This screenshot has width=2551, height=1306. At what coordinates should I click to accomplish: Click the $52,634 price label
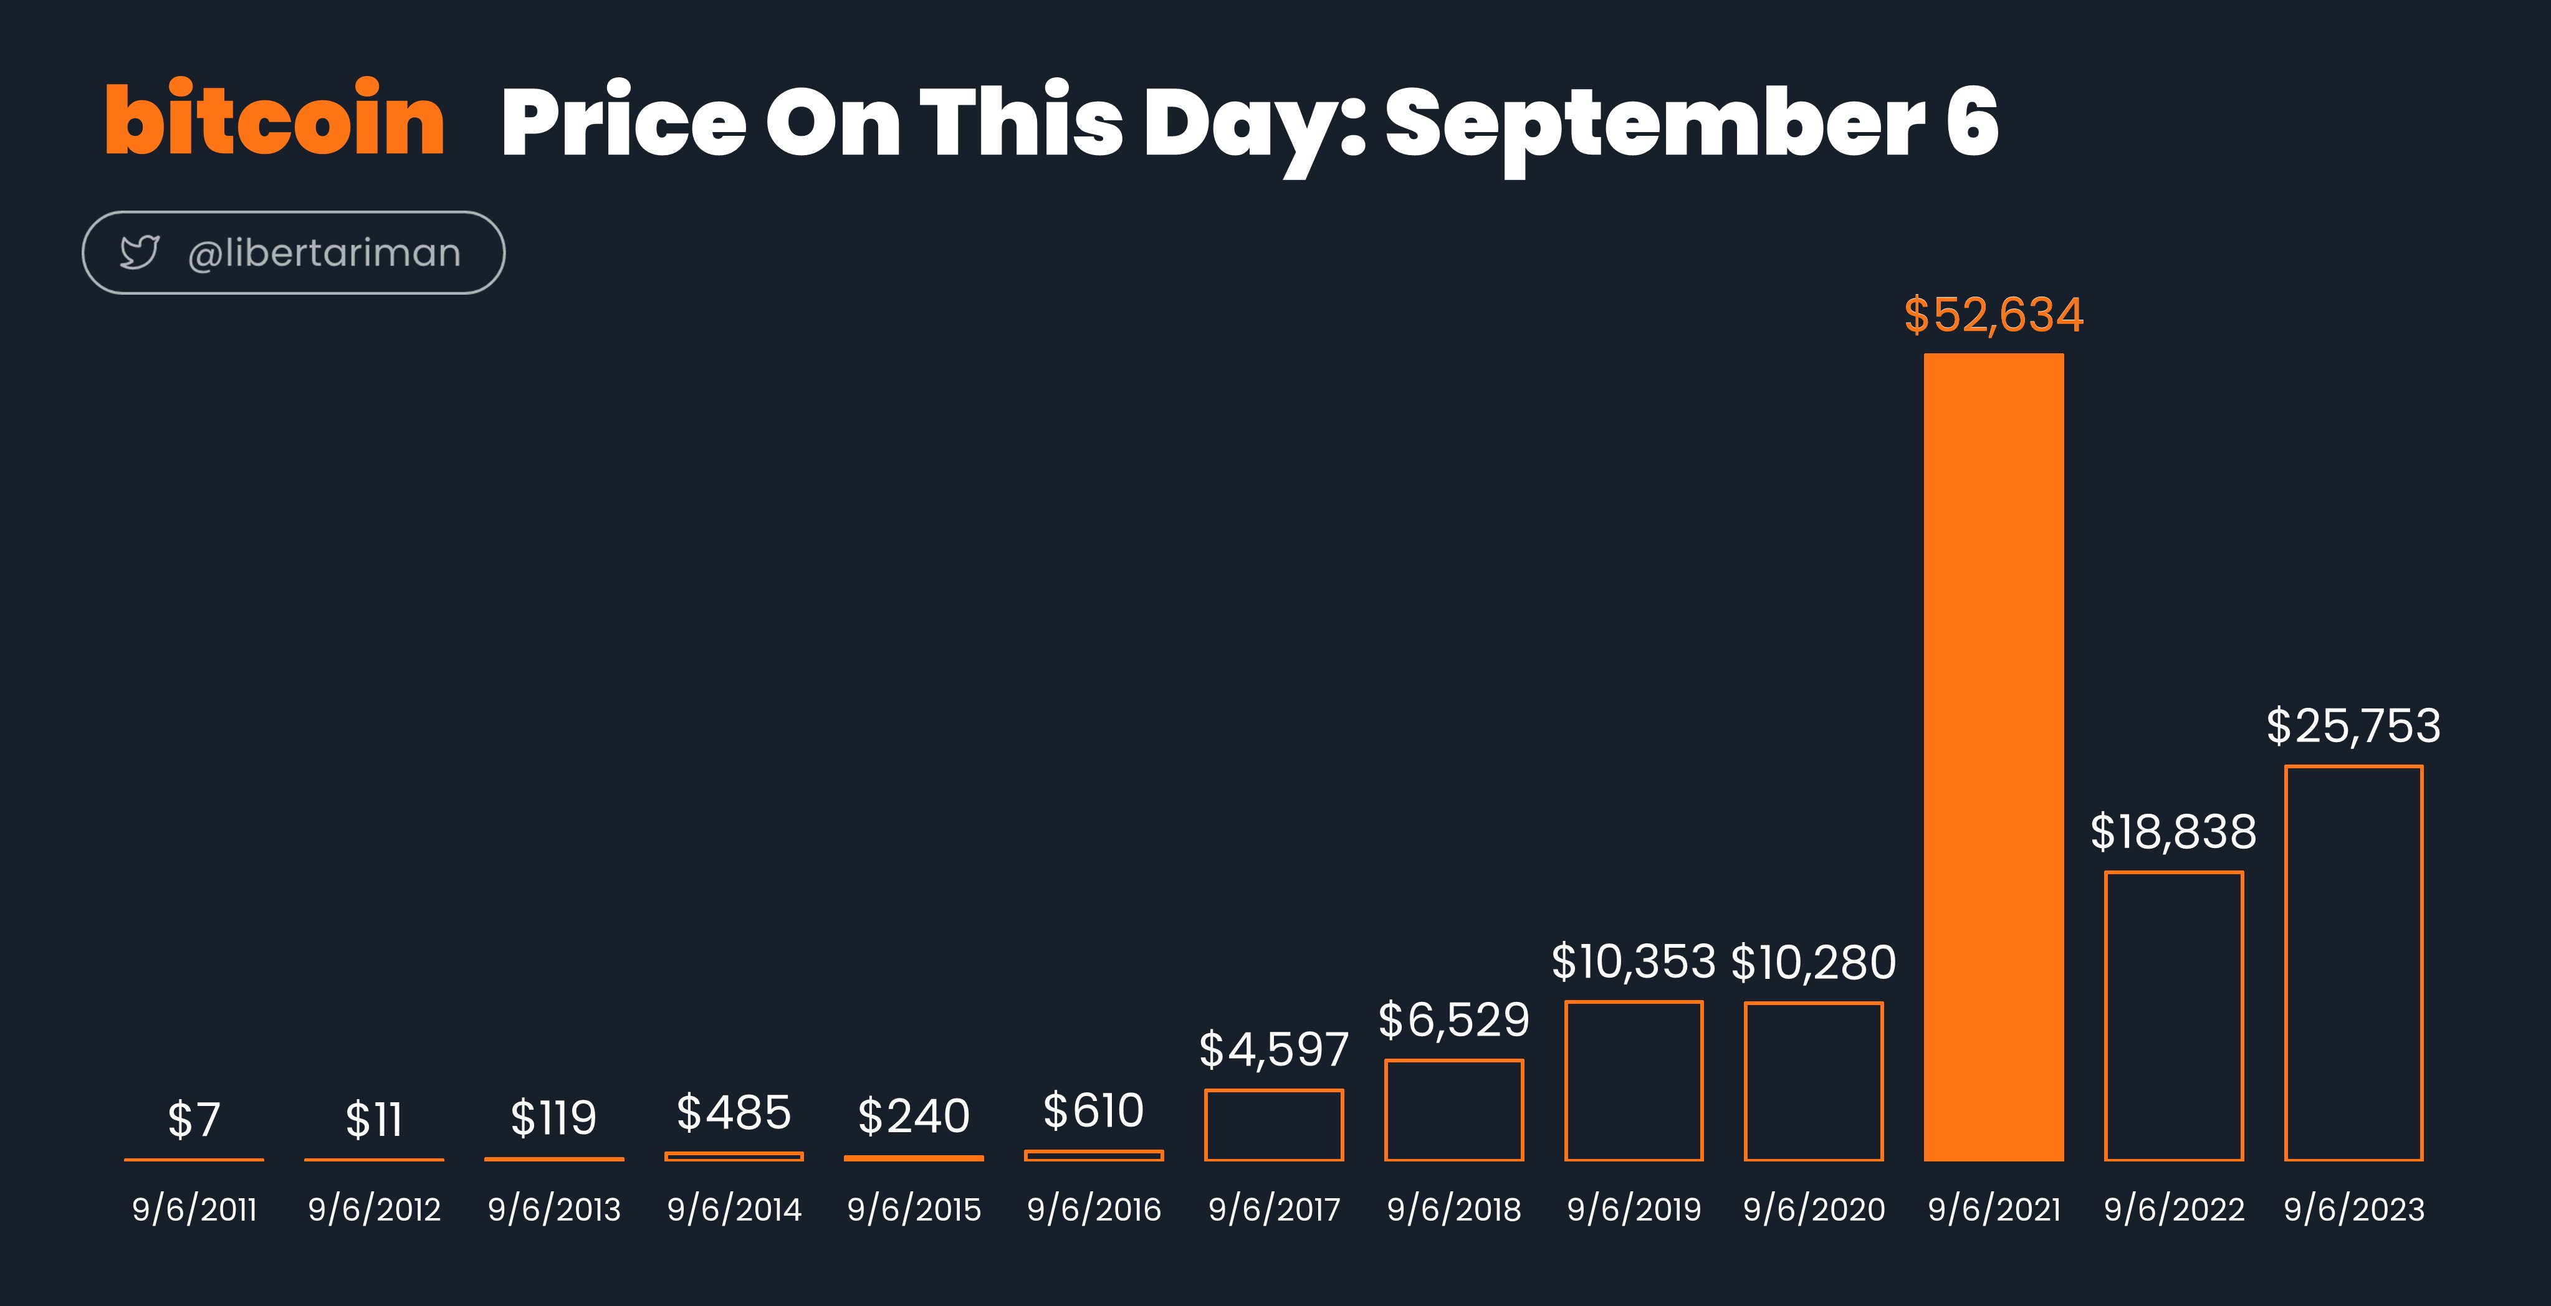[1993, 315]
